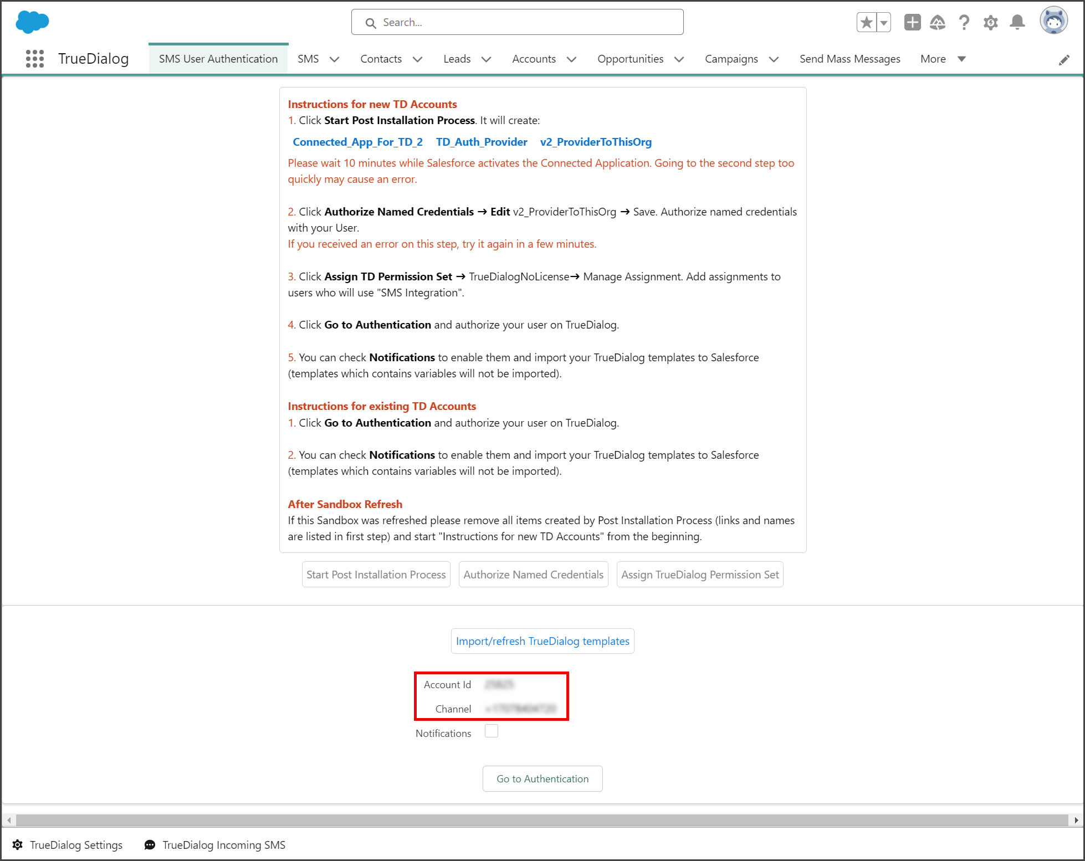
Task: Click the TrueDialog Settings gear icon
Action: click(18, 845)
